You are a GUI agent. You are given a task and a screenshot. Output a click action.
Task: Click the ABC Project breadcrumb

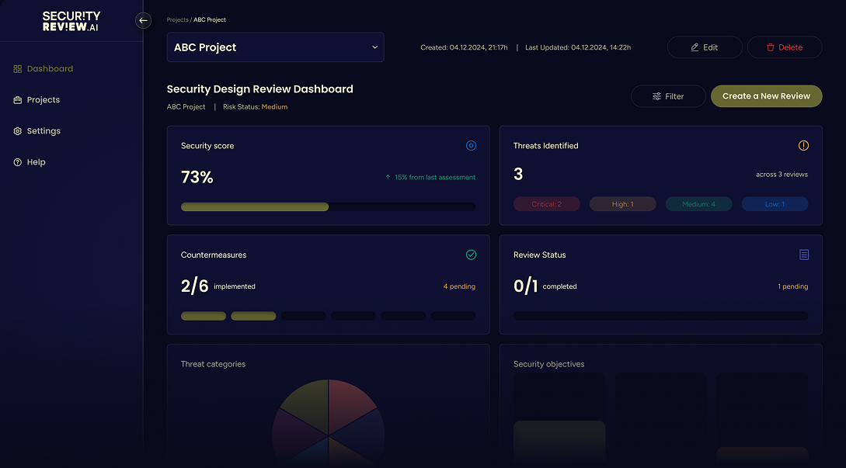pyautogui.click(x=210, y=19)
